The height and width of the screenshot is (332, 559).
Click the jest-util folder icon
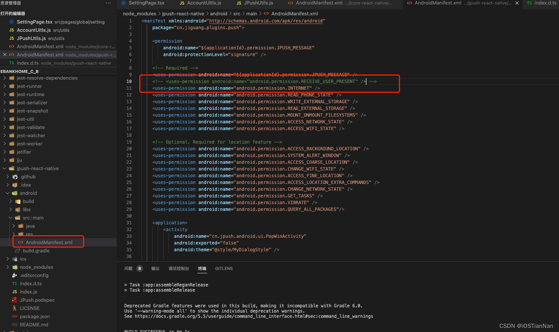12,119
